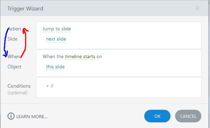
Task: Click the "Slide" field label
Action: pos(12,39)
